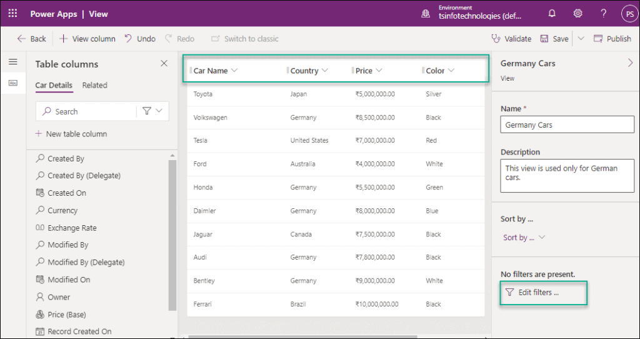Click the columns list scrollbar
640x339 pixels.
pos(172,235)
